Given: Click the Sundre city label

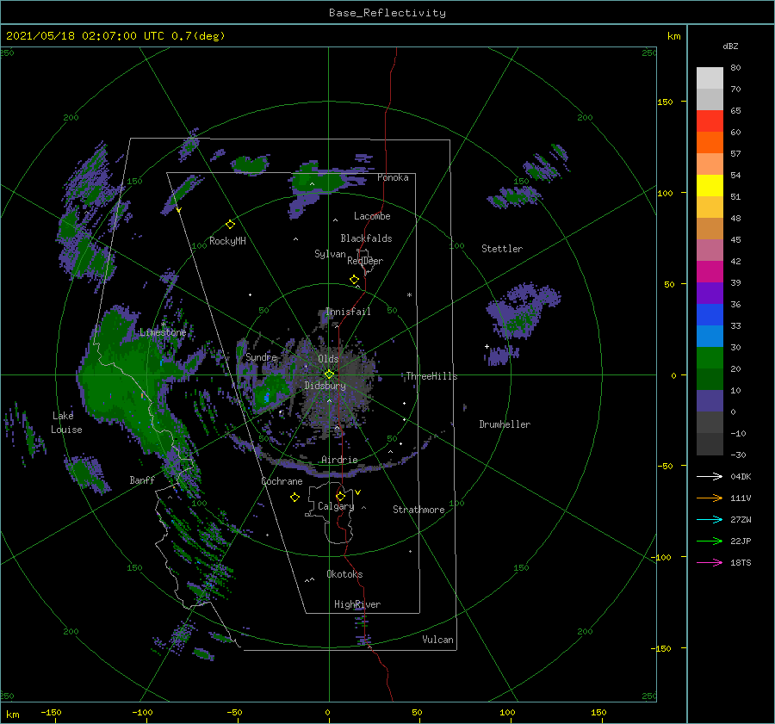Looking at the screenshot, I should (262, 356).
